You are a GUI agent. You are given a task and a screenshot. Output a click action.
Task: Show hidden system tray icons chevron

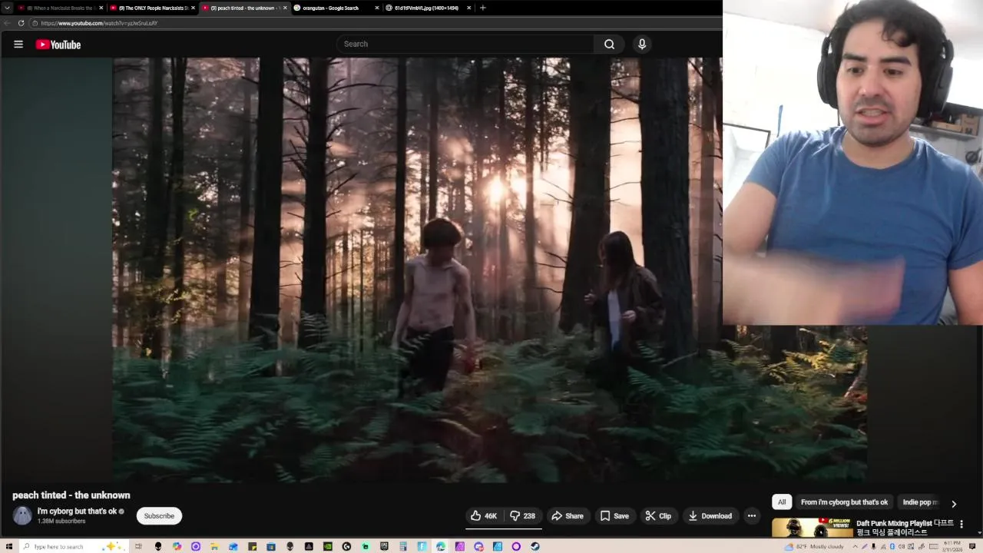[855, 546]
